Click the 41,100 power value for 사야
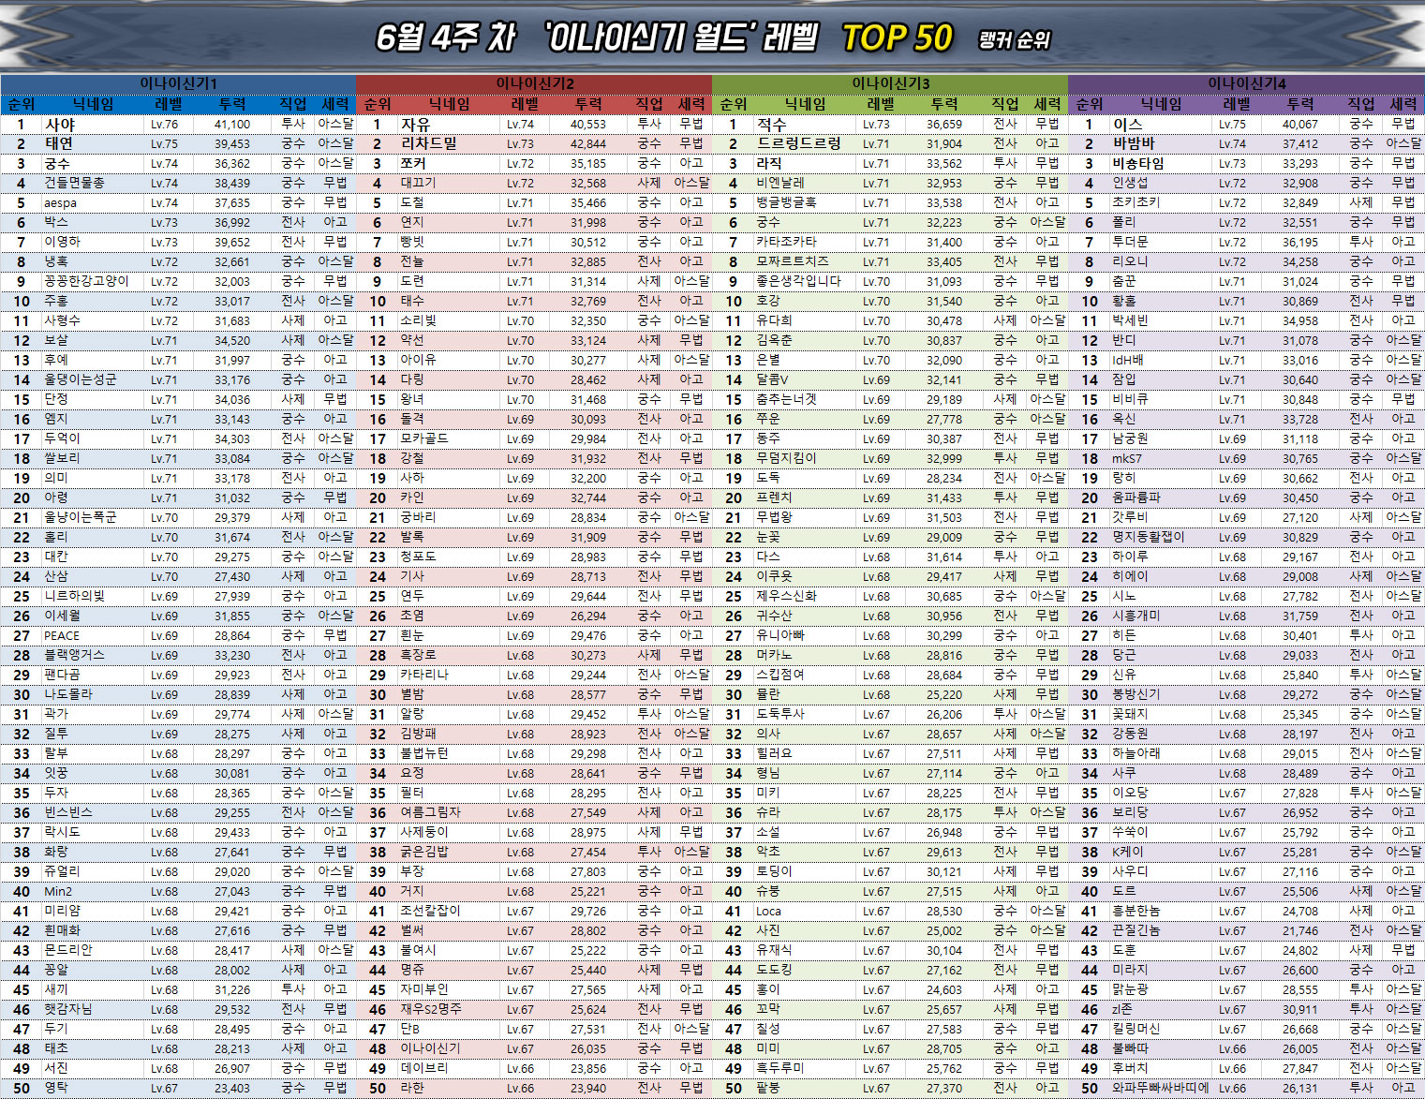1425x1099 pixels. point(231,124)
